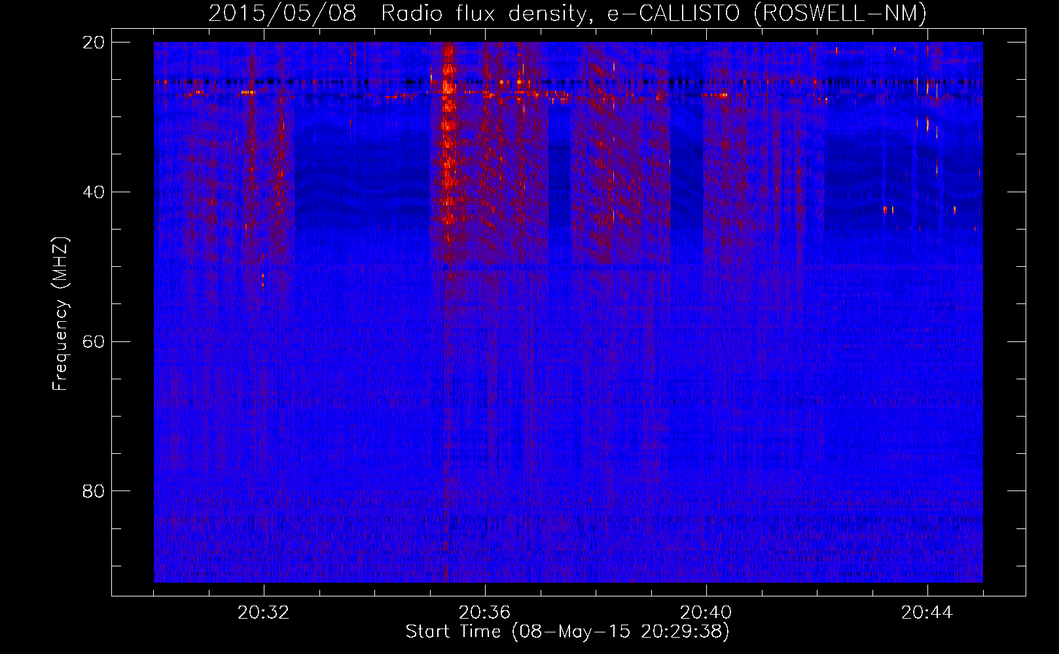Click the 'Start Time (08-May-15 20:29:38)' label
Image resolution: width=1059 pixels, height=654 pixels.
pos(567,632)
